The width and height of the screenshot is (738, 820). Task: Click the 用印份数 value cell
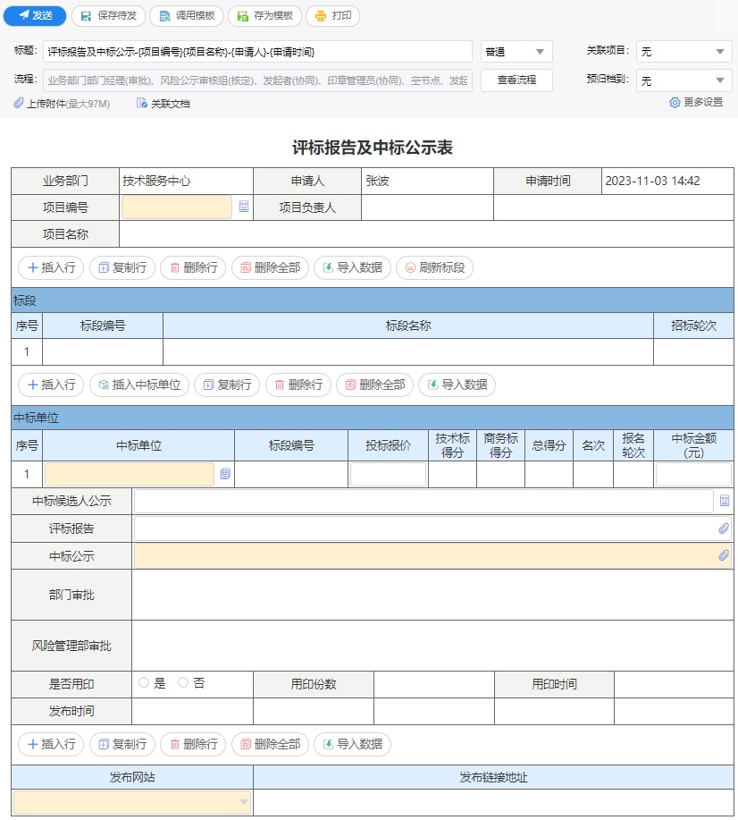point(434,684)
